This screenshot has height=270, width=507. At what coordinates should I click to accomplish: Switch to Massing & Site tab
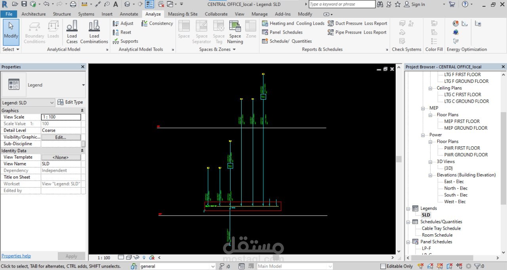[x=183, y=14]
